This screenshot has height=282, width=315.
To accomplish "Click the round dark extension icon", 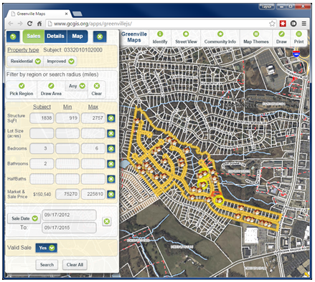I will [x=293, y=24].
